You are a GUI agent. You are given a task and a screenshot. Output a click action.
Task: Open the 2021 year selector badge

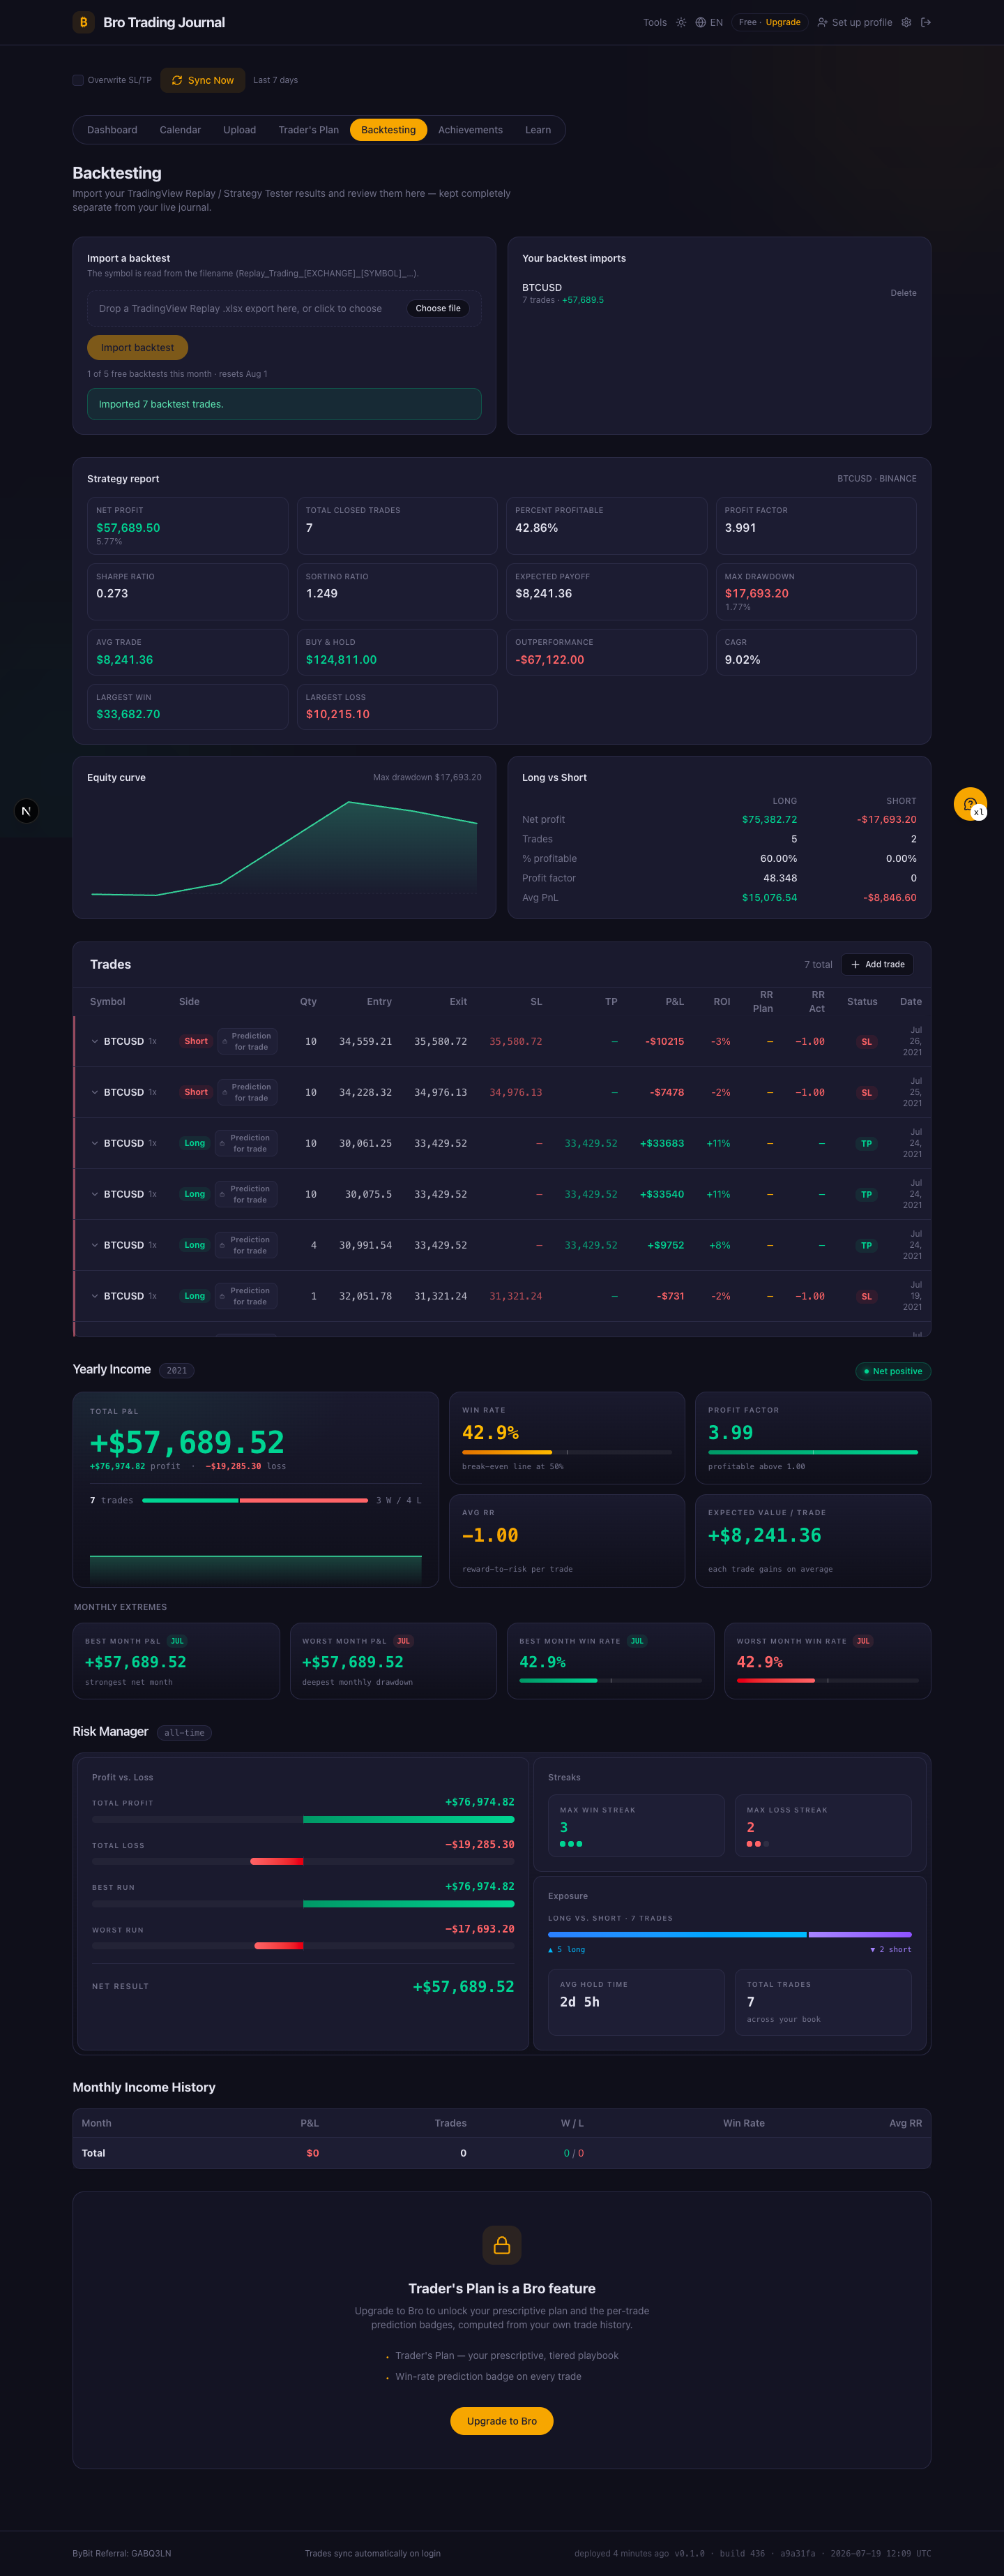click(x=177, y=1370)
